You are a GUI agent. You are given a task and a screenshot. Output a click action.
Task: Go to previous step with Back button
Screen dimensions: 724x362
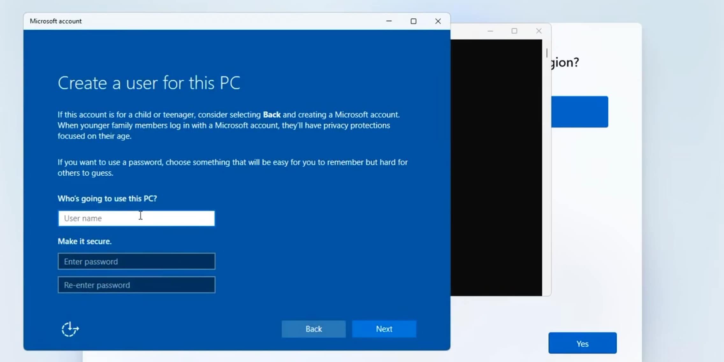[314, 329]
